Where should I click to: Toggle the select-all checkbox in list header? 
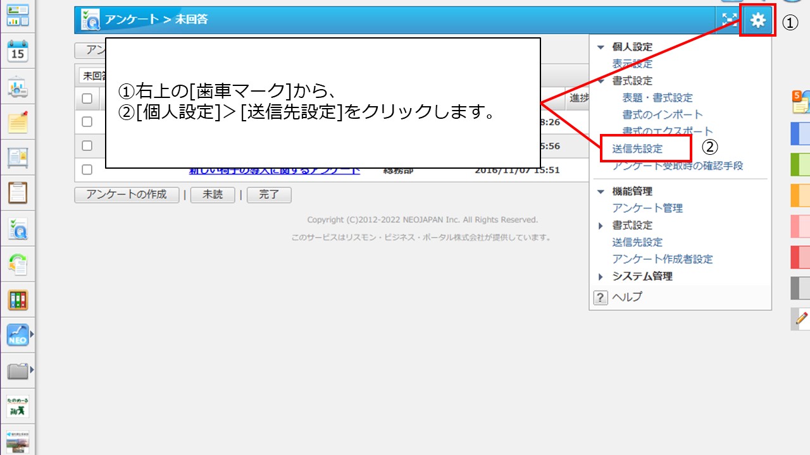[x=87, y=99]
